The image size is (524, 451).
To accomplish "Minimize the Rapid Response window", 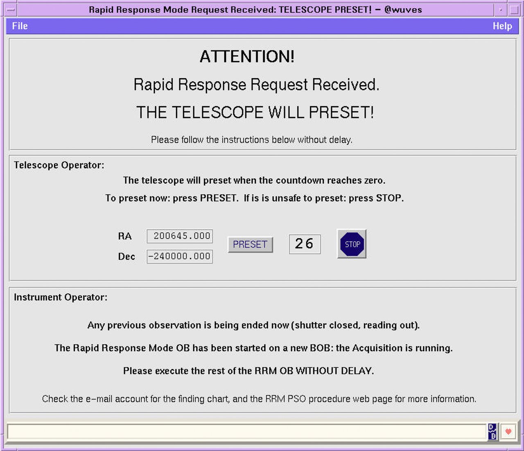I will [x=501, y=9].
